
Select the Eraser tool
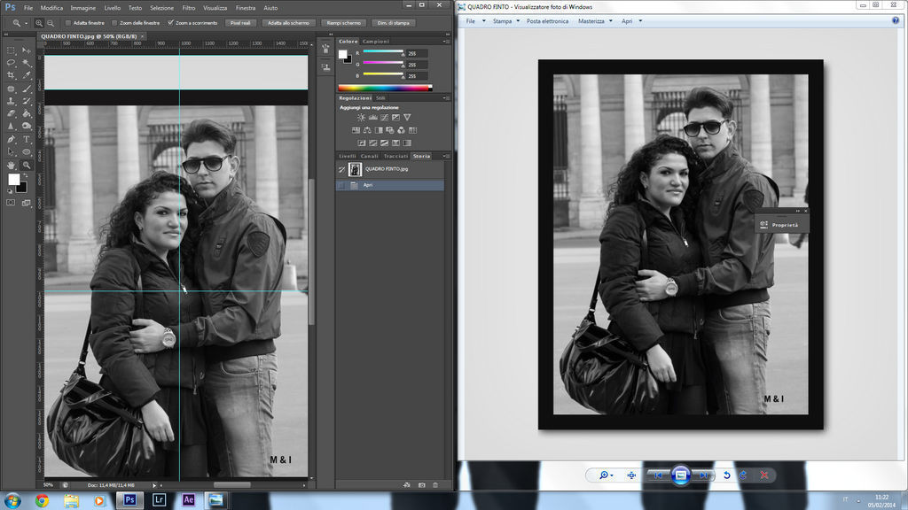11,114
